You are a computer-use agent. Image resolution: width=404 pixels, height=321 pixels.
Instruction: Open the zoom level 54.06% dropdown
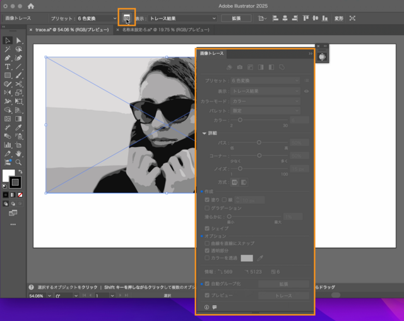point(49,296)
